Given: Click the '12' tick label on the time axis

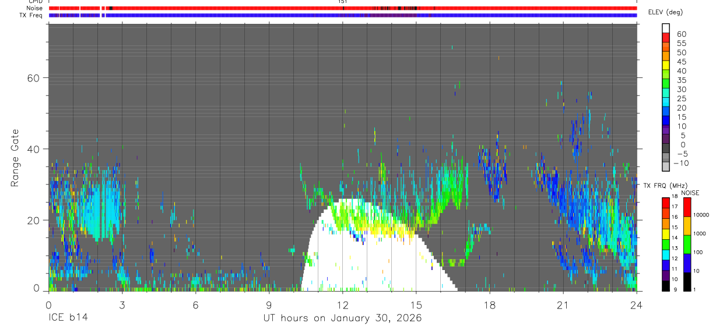Looking at the screenshot, I should (x=343, y=304).
